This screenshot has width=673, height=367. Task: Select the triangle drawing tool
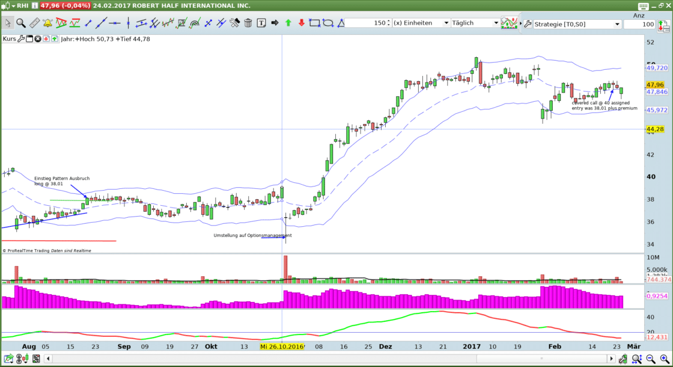341,23
